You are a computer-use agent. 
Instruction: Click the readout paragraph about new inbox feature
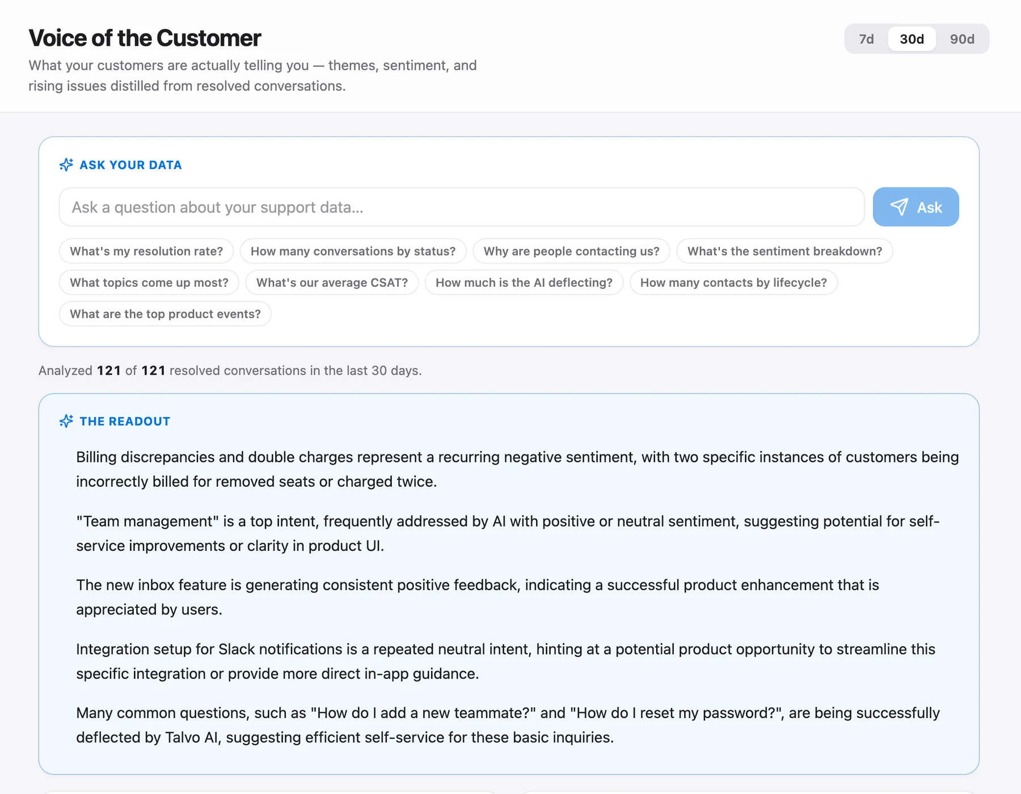coord(478,597)
